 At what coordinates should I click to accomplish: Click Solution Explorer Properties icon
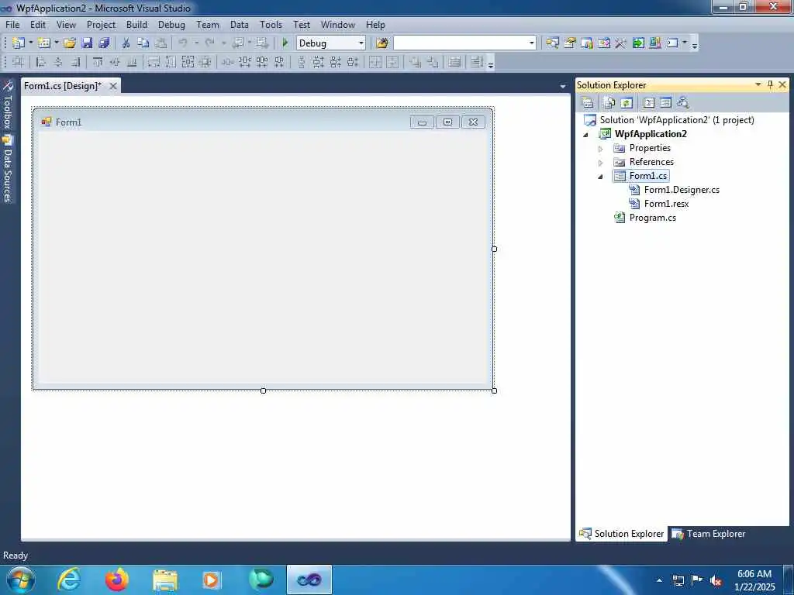pyautogui.click(x=588, y=103)
